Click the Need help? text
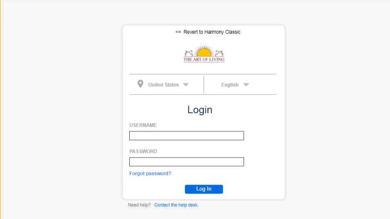This screenshot has width=390, height=219. 139,205
